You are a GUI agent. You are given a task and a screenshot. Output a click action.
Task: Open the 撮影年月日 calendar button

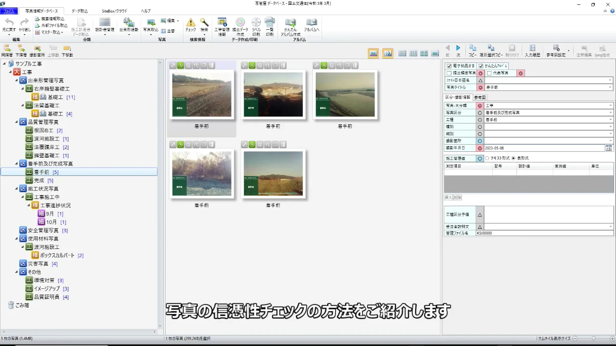609,148
